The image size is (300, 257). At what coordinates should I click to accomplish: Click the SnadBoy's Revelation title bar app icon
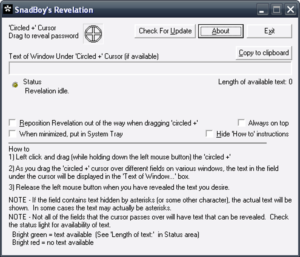(x=8, y=9)
